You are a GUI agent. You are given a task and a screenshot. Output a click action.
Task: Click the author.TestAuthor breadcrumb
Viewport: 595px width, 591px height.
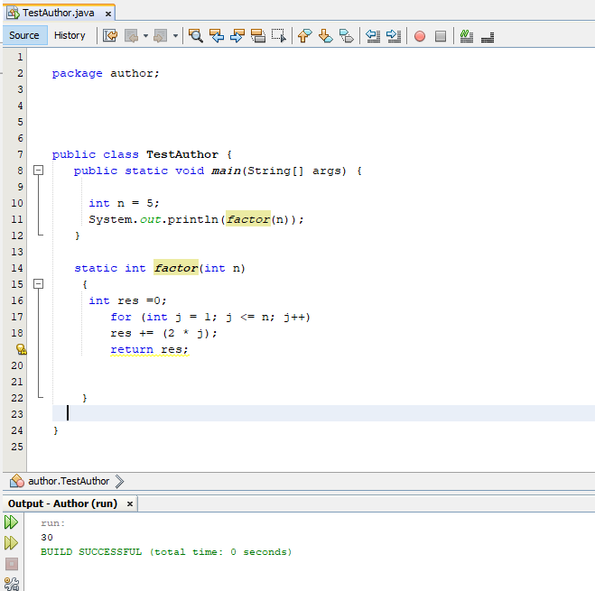69,481
